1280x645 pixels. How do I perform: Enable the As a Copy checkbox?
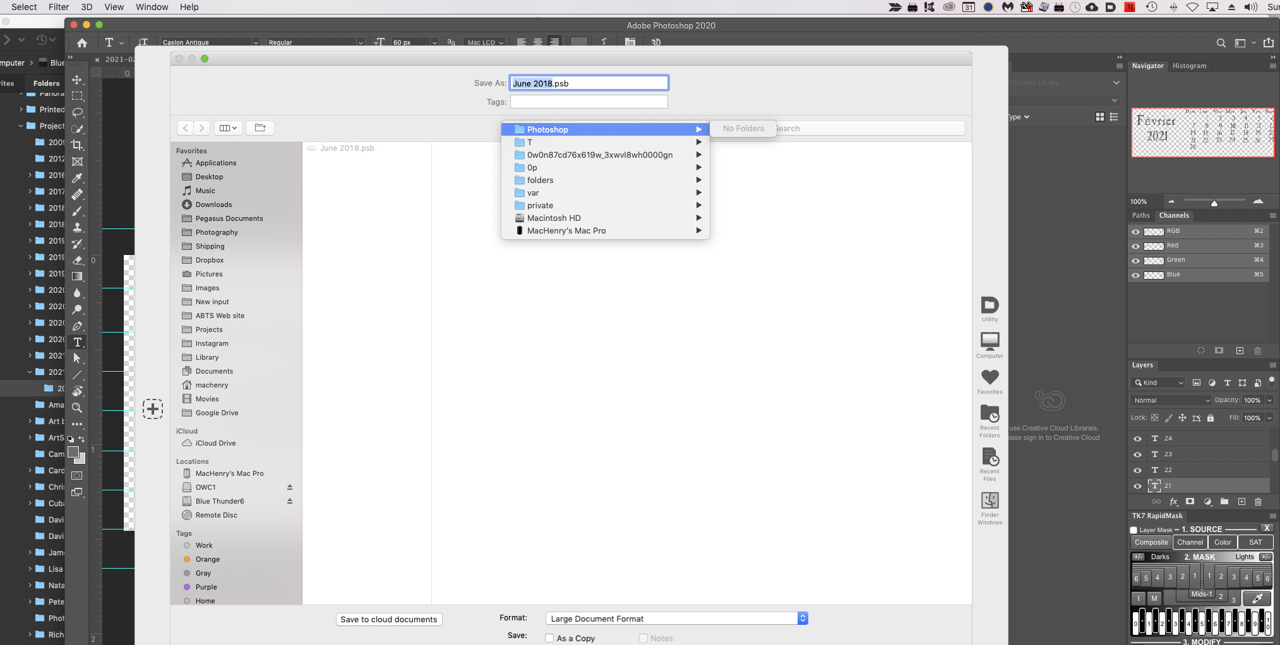tap(549, 638)
